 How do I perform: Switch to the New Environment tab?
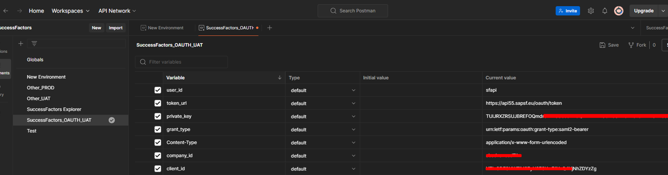pyautogui.click(x=162, y=28)
